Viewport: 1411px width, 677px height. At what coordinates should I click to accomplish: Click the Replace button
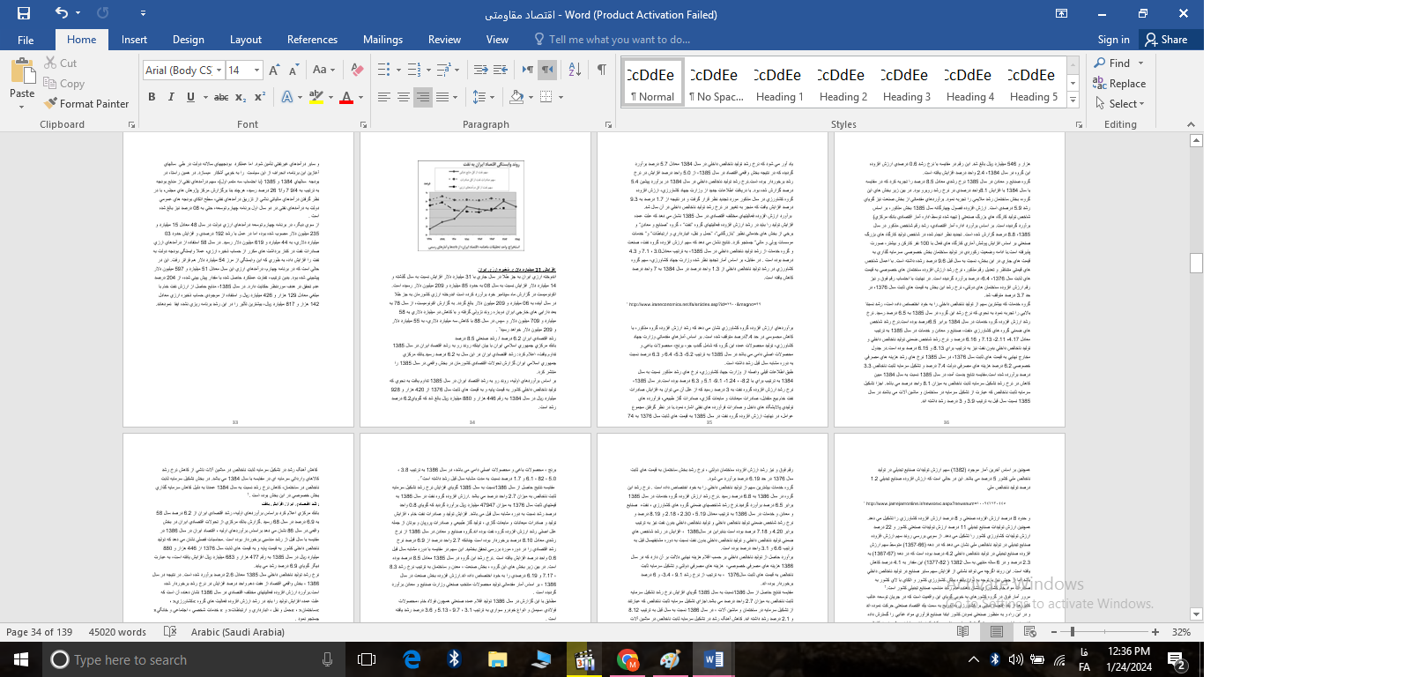[1119, 84]
